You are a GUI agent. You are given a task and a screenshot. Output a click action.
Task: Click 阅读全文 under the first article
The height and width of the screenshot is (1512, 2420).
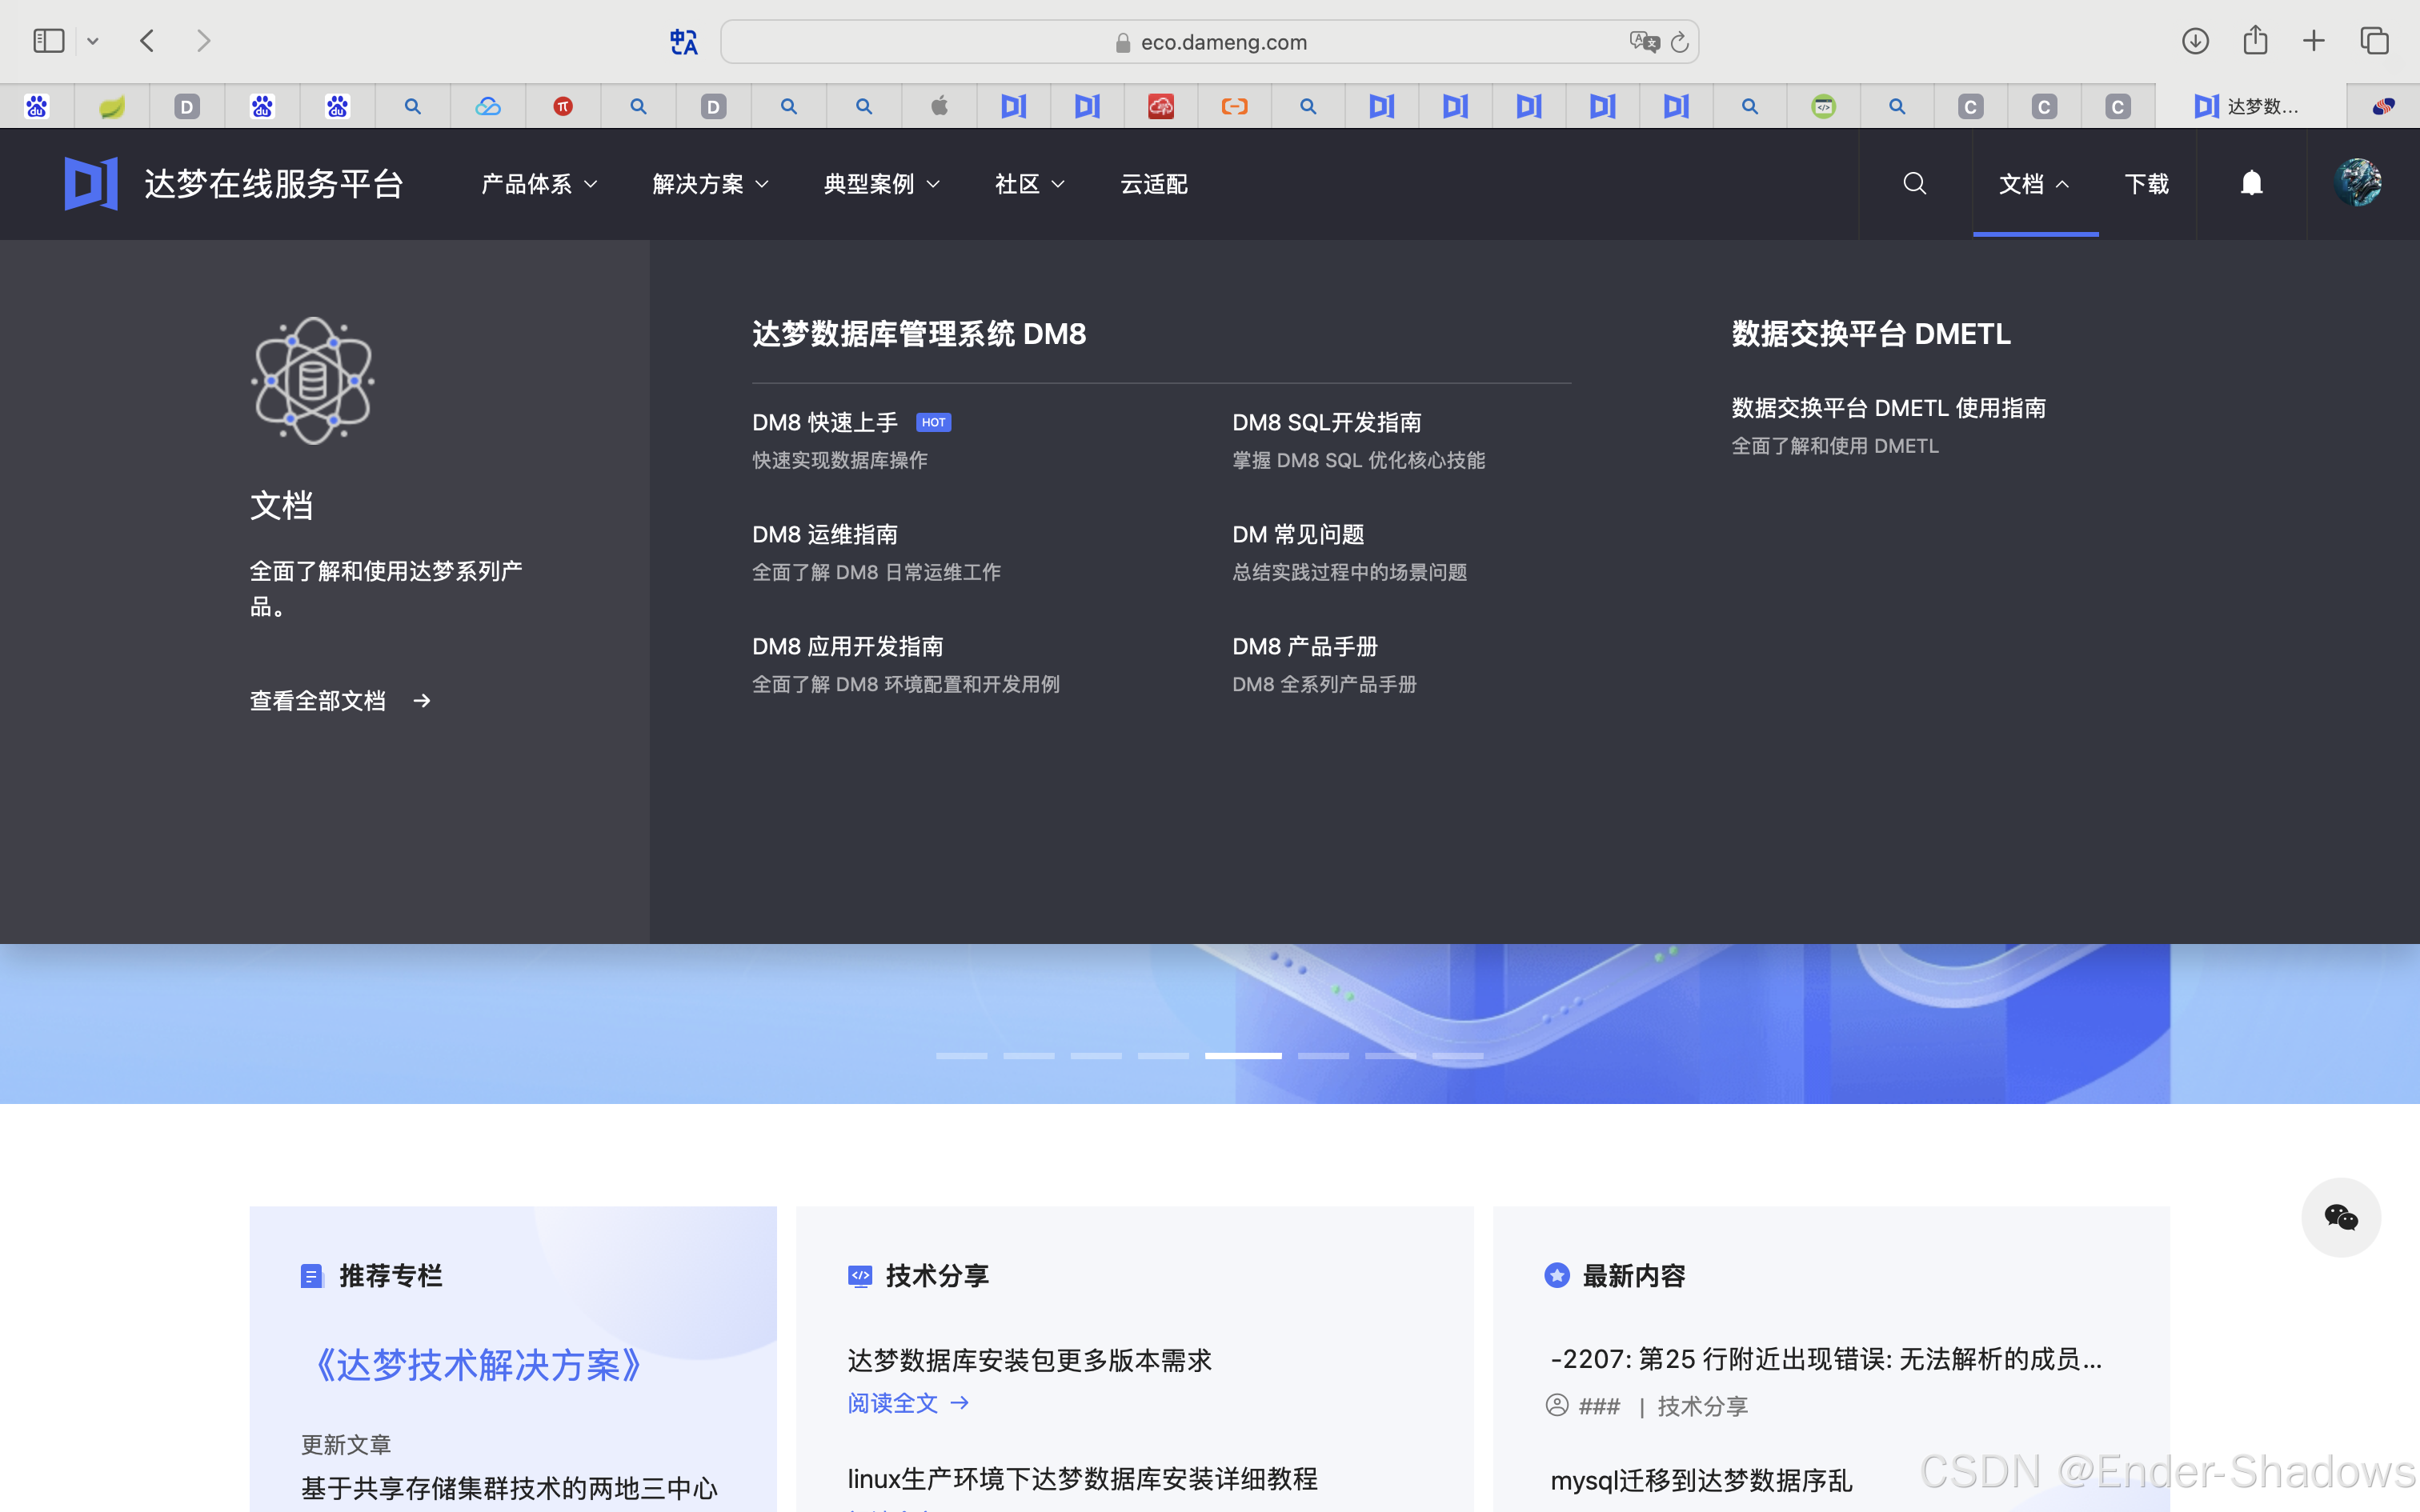908,1403
